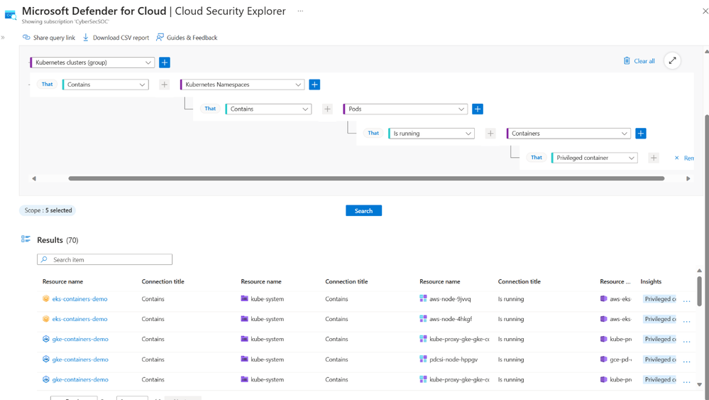The image size is (709, 400).
Task: Open gke-containers-demo in pdcsi-node-hppgv row
Action: click(80, 360)
